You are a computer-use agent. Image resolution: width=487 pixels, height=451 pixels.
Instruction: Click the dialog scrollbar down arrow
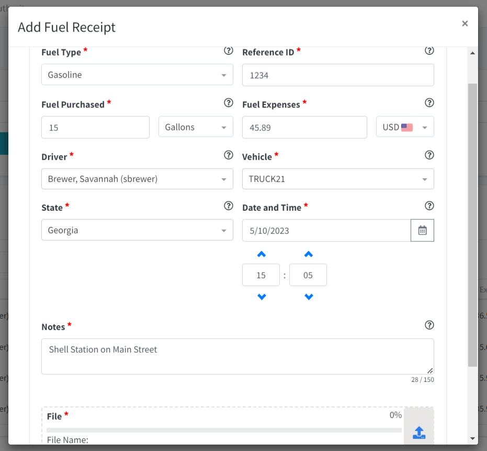click(473, 439)
